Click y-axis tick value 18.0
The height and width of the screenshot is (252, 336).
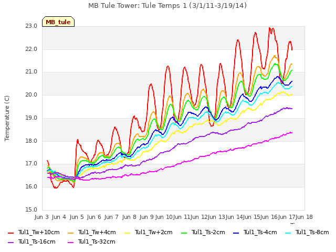(31, 141)
